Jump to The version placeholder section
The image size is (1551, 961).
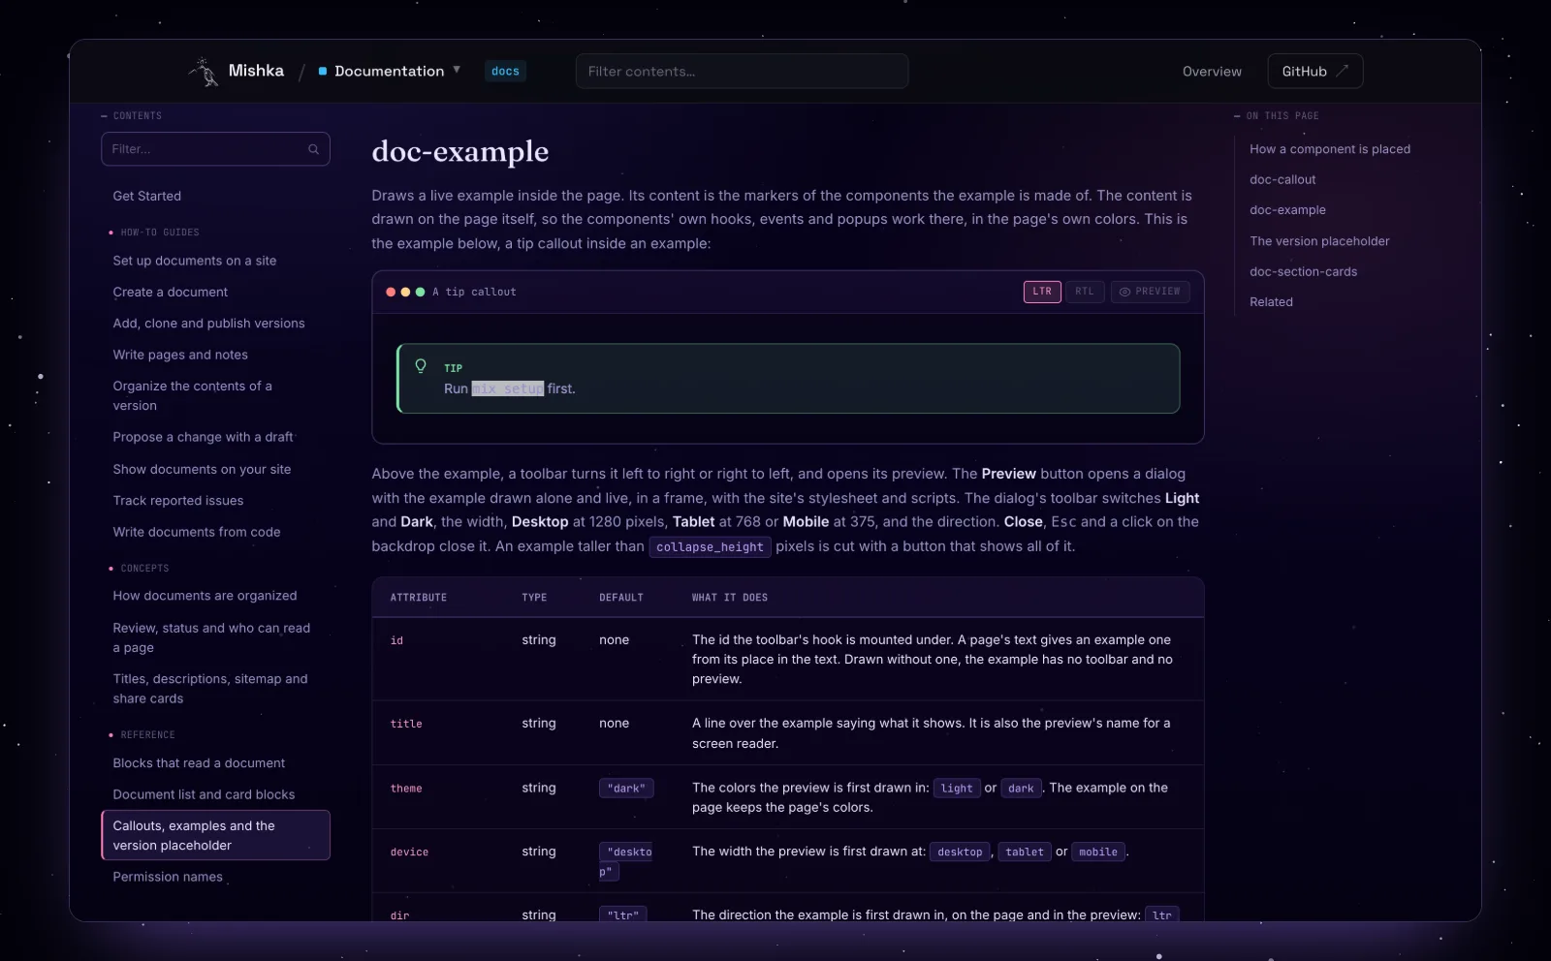click(1319, 241)
